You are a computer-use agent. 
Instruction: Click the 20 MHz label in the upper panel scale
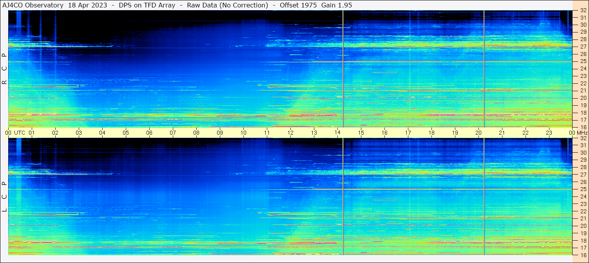pyautogui.click(x=583, y=98)
